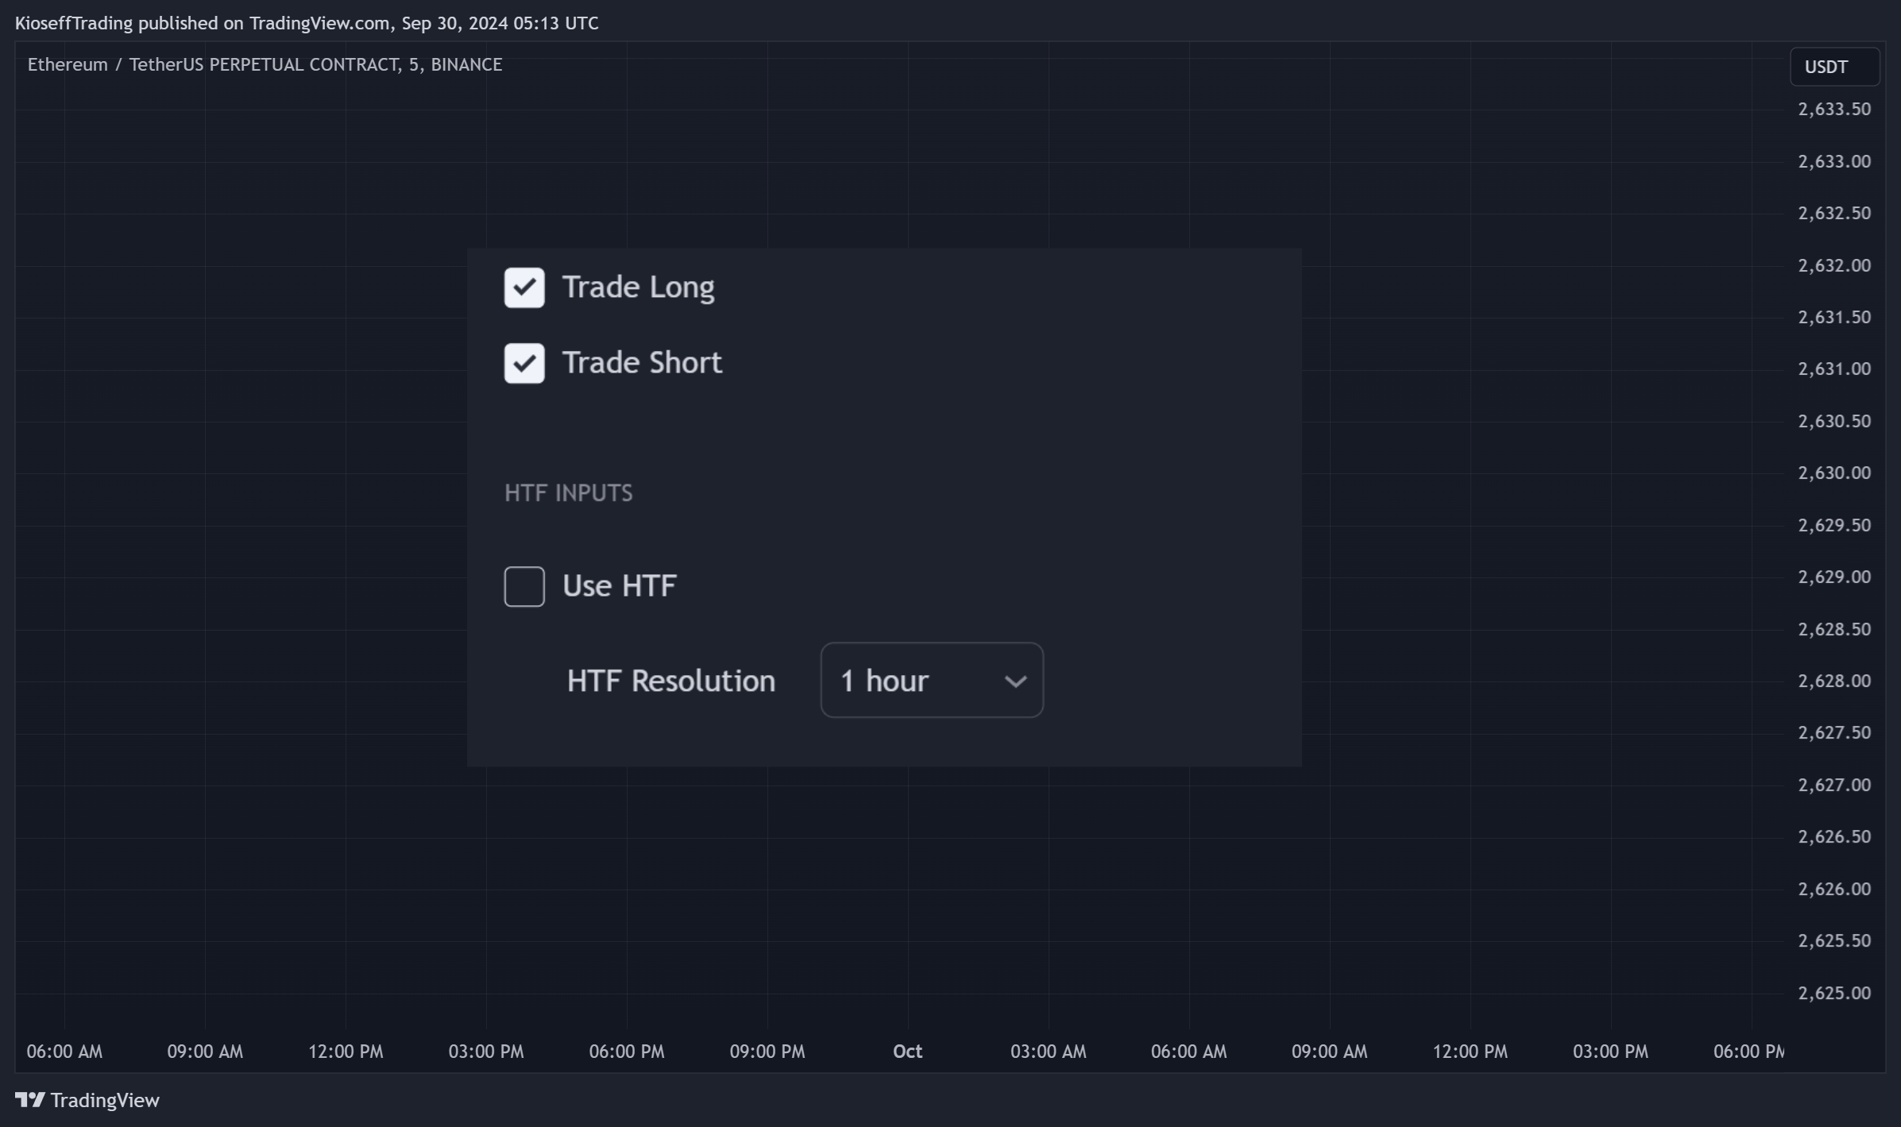1901x1127 pixels.
Task: Click the Trade Long label text
Action: pos(639,287)
